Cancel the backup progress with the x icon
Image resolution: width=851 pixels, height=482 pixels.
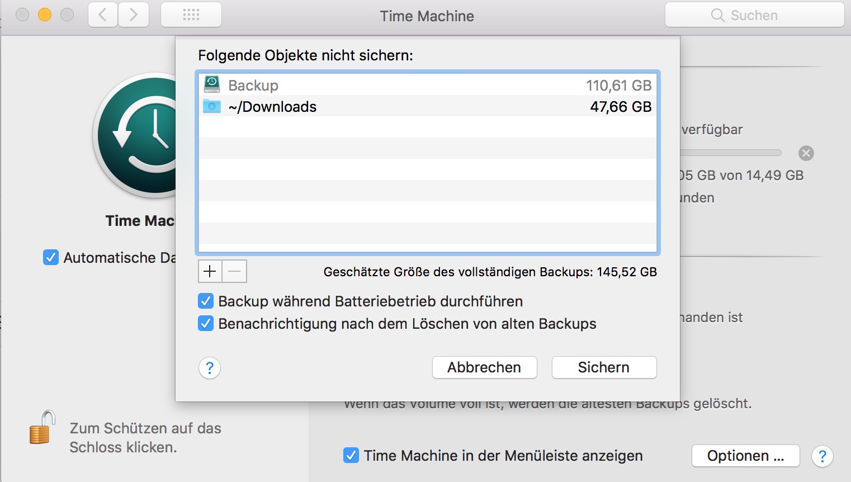click(x=806, y=153)
